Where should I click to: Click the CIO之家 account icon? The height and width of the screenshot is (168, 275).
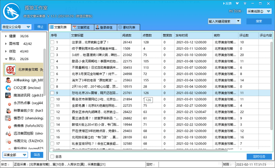point(8,88)
